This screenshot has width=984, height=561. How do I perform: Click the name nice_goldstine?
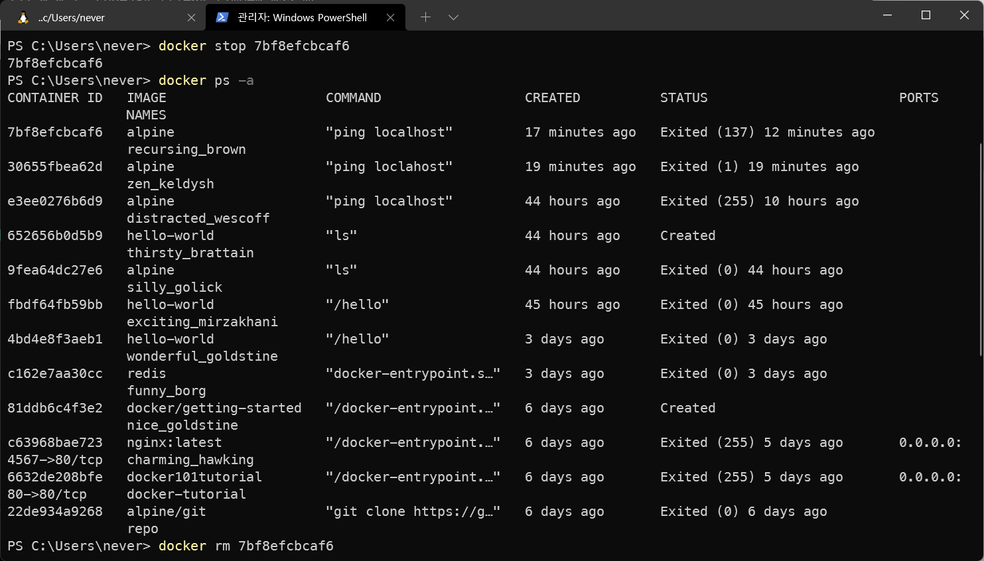point(182,425)
